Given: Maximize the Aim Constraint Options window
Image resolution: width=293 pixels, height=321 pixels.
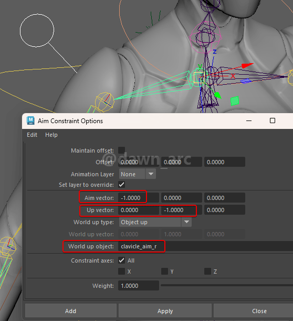Looking at the screenshot, I should (x=273, y=121).
